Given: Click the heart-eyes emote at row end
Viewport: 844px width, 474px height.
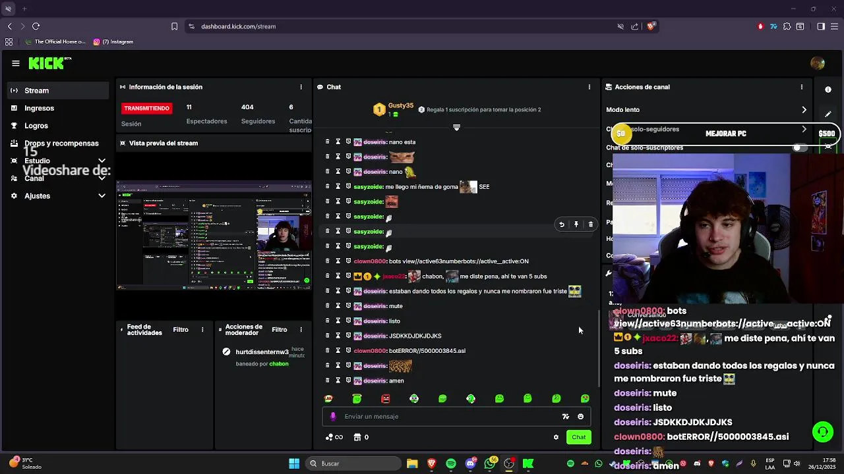Looking at the screenshot, I should 585,398.
